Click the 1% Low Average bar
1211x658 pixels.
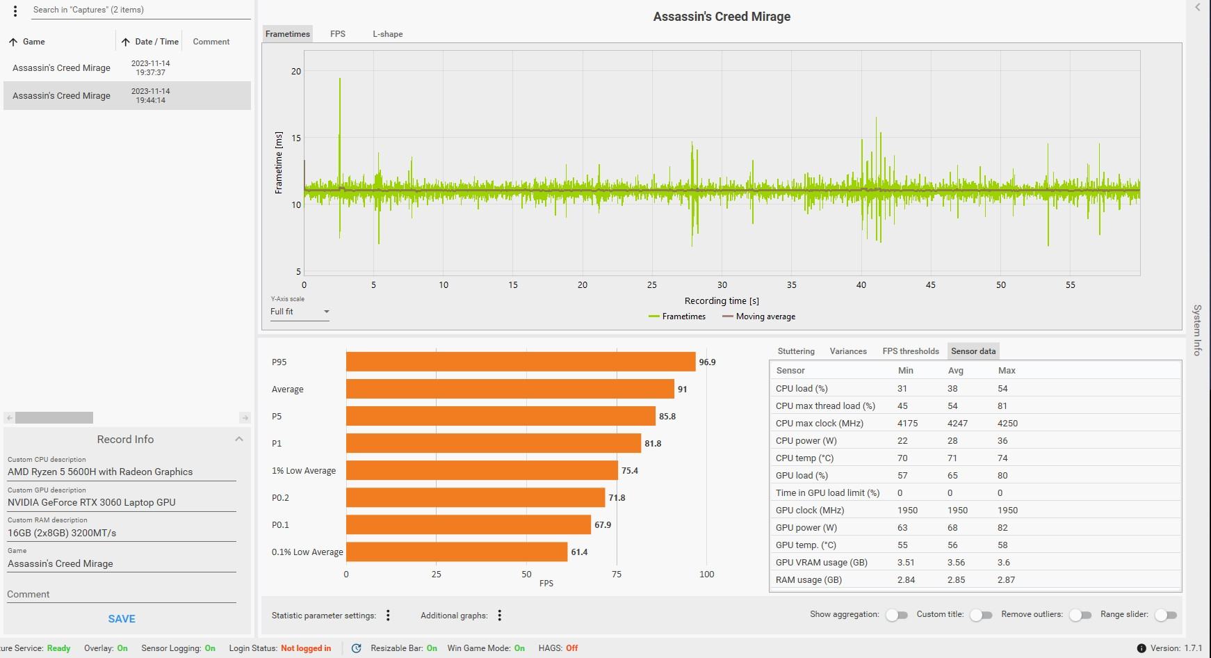point(482,470)
